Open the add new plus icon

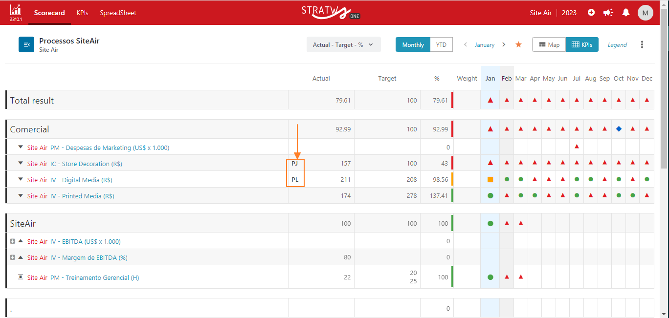[x=591, y=13]
